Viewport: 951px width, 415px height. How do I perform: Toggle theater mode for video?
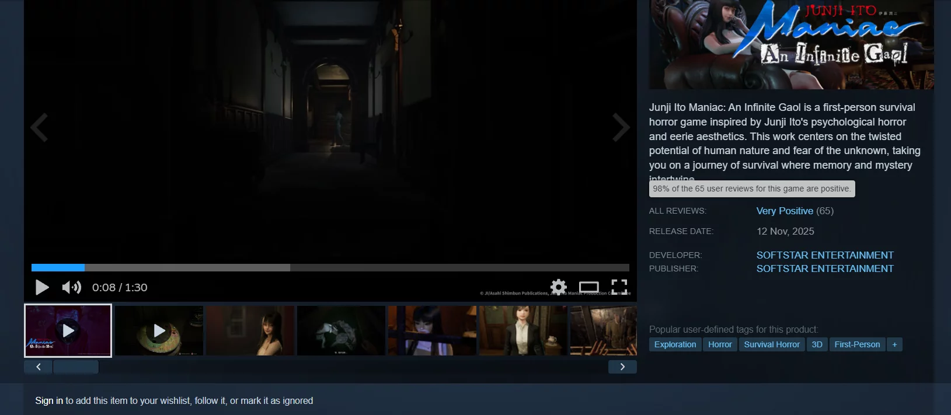click(x=588, y=287)
